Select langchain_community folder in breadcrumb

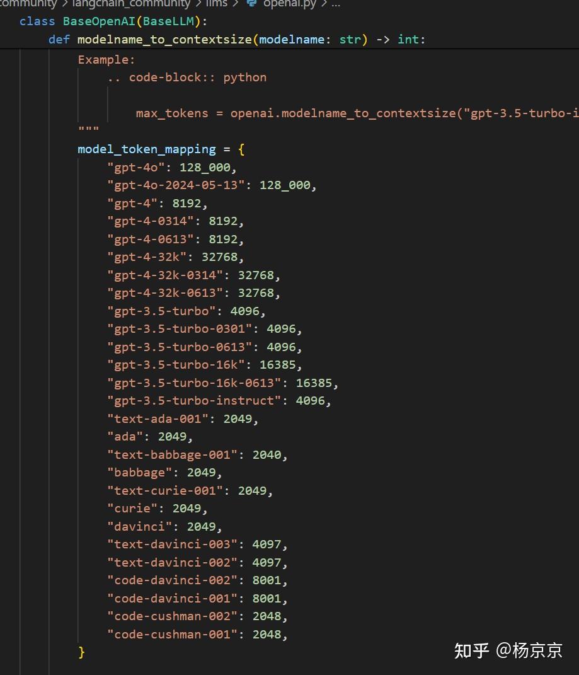pyautogui.click(x=132, y=3)
